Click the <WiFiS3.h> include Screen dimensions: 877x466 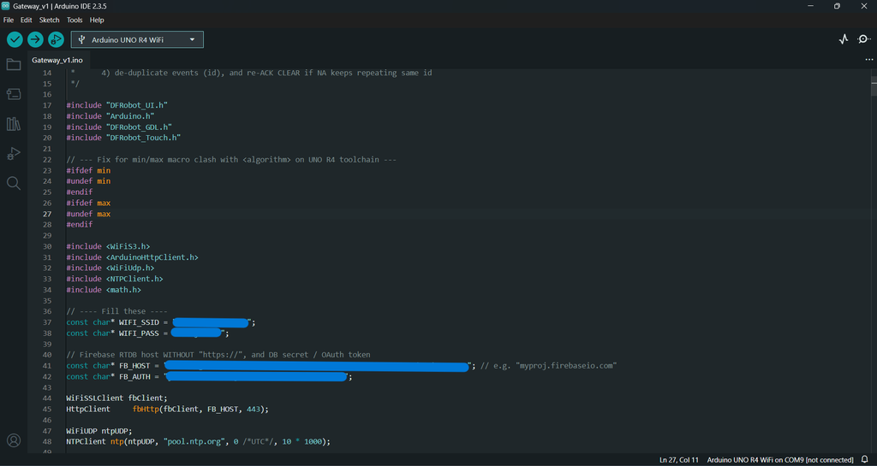[x=128, y=246]
